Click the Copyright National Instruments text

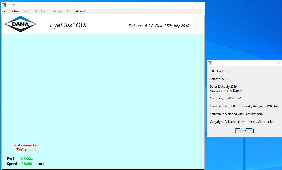242,121
